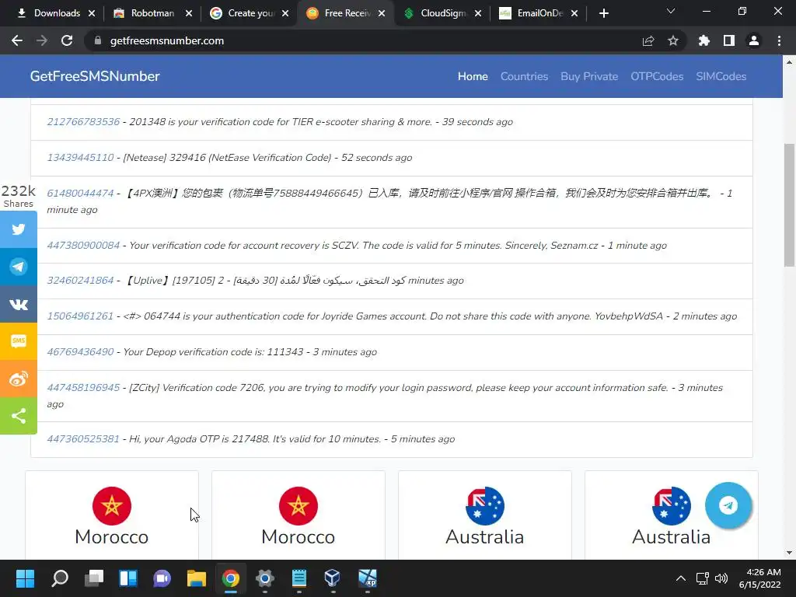Bookmark this page with the star icon

click(673, 40)
